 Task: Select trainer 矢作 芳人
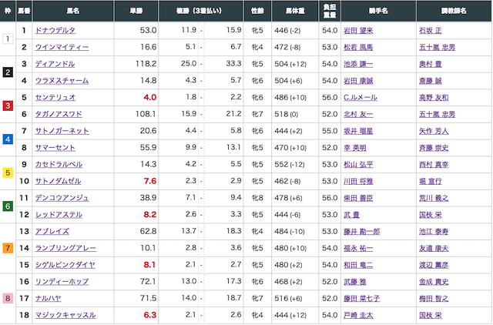pos(434,131)
